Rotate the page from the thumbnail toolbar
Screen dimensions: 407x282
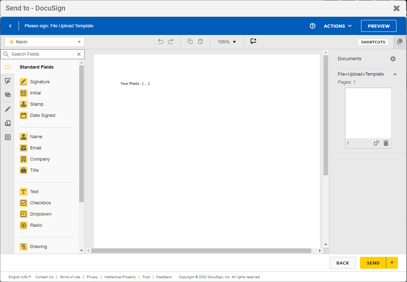(x=376, y=143)
